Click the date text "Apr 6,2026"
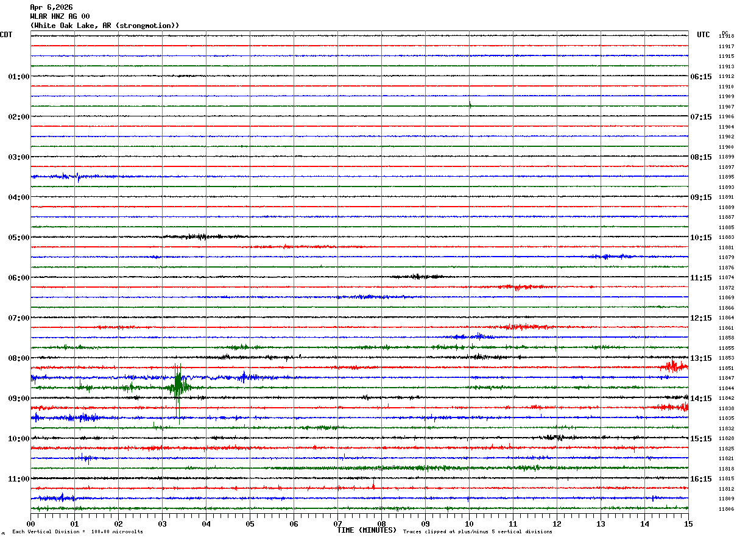737x540 pixels. click(51, 7)
